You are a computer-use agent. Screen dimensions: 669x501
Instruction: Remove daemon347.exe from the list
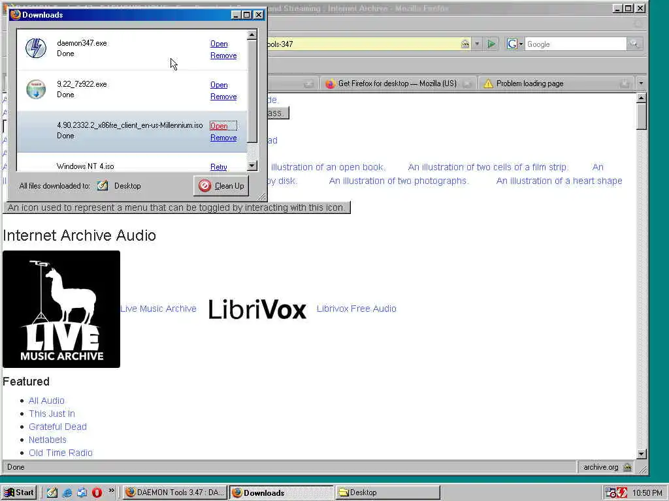point(223,55)
